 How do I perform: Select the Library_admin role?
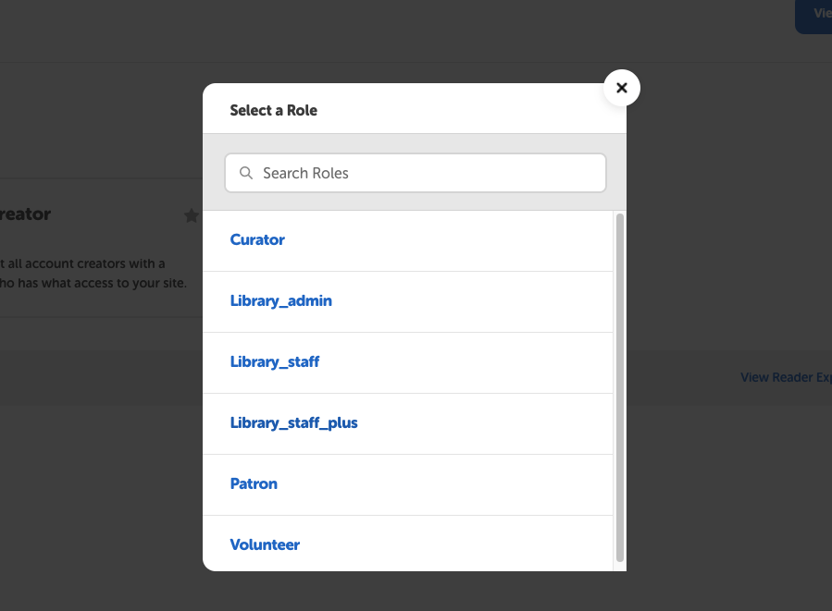click(x=280, y=300)
